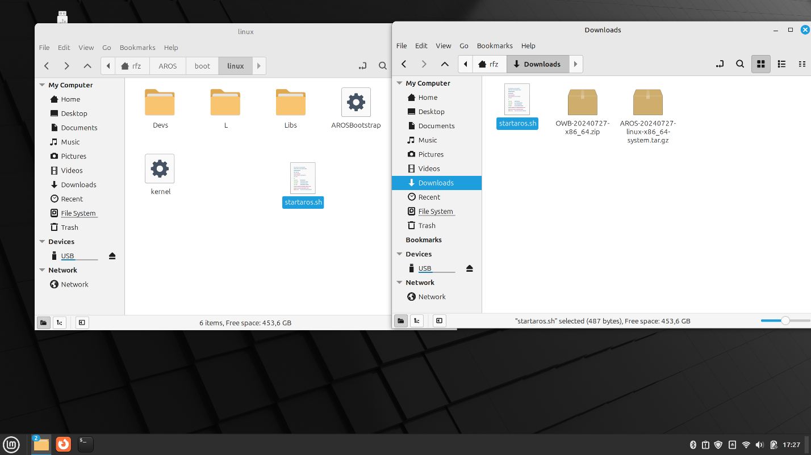Click Downloads path button
This screenshot has width=811, height=455.
(x=537, y=64)
